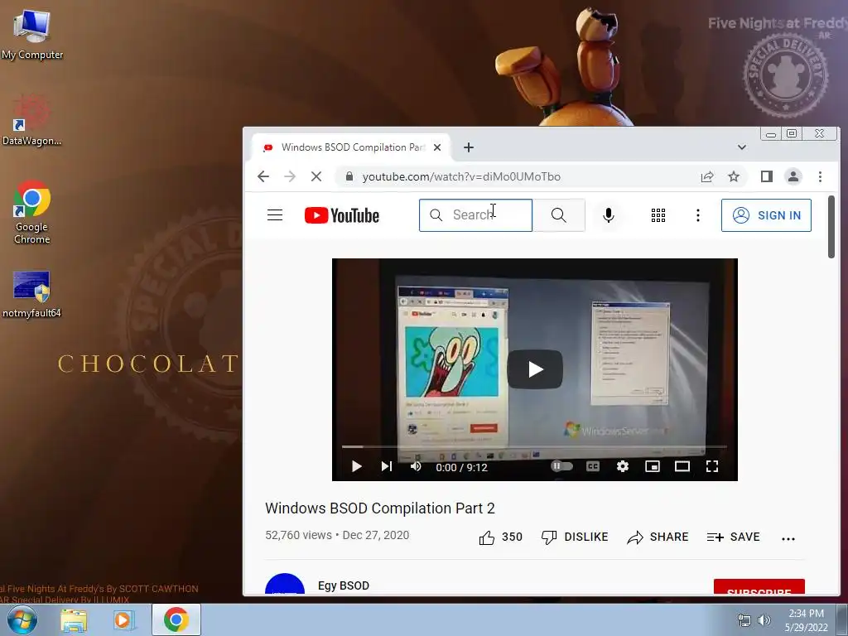Click the URL address bar text

click(461, 177)
